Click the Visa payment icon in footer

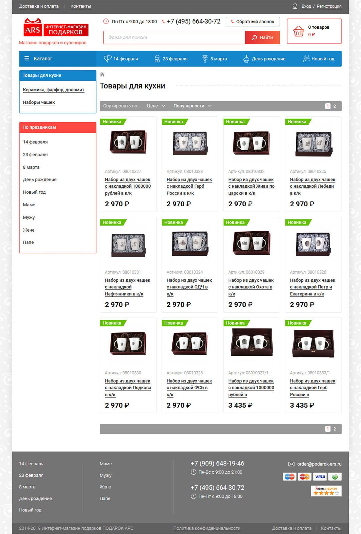[x=320, y=476]
